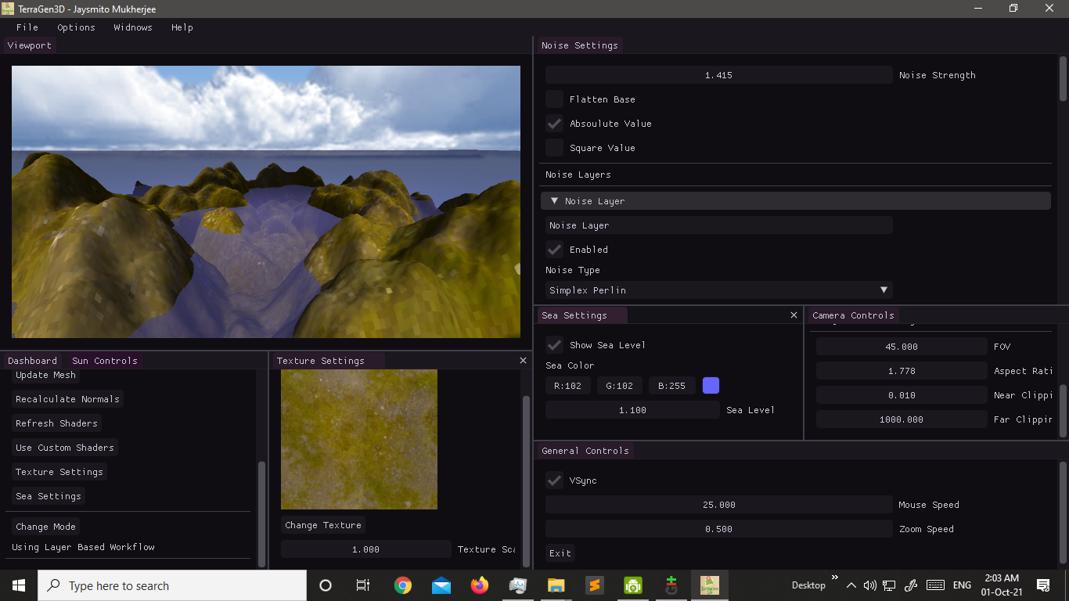
Task: Collapse the Noise Layer section
Action: coord(555,200)
